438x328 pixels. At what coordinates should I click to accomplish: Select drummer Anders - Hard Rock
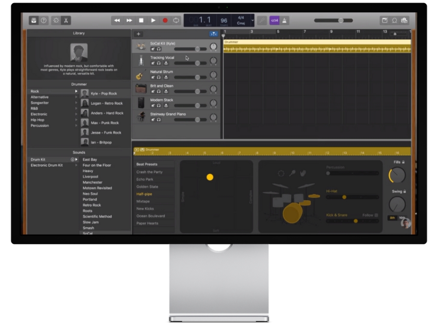pyautogui.click(x=105, y=113)
